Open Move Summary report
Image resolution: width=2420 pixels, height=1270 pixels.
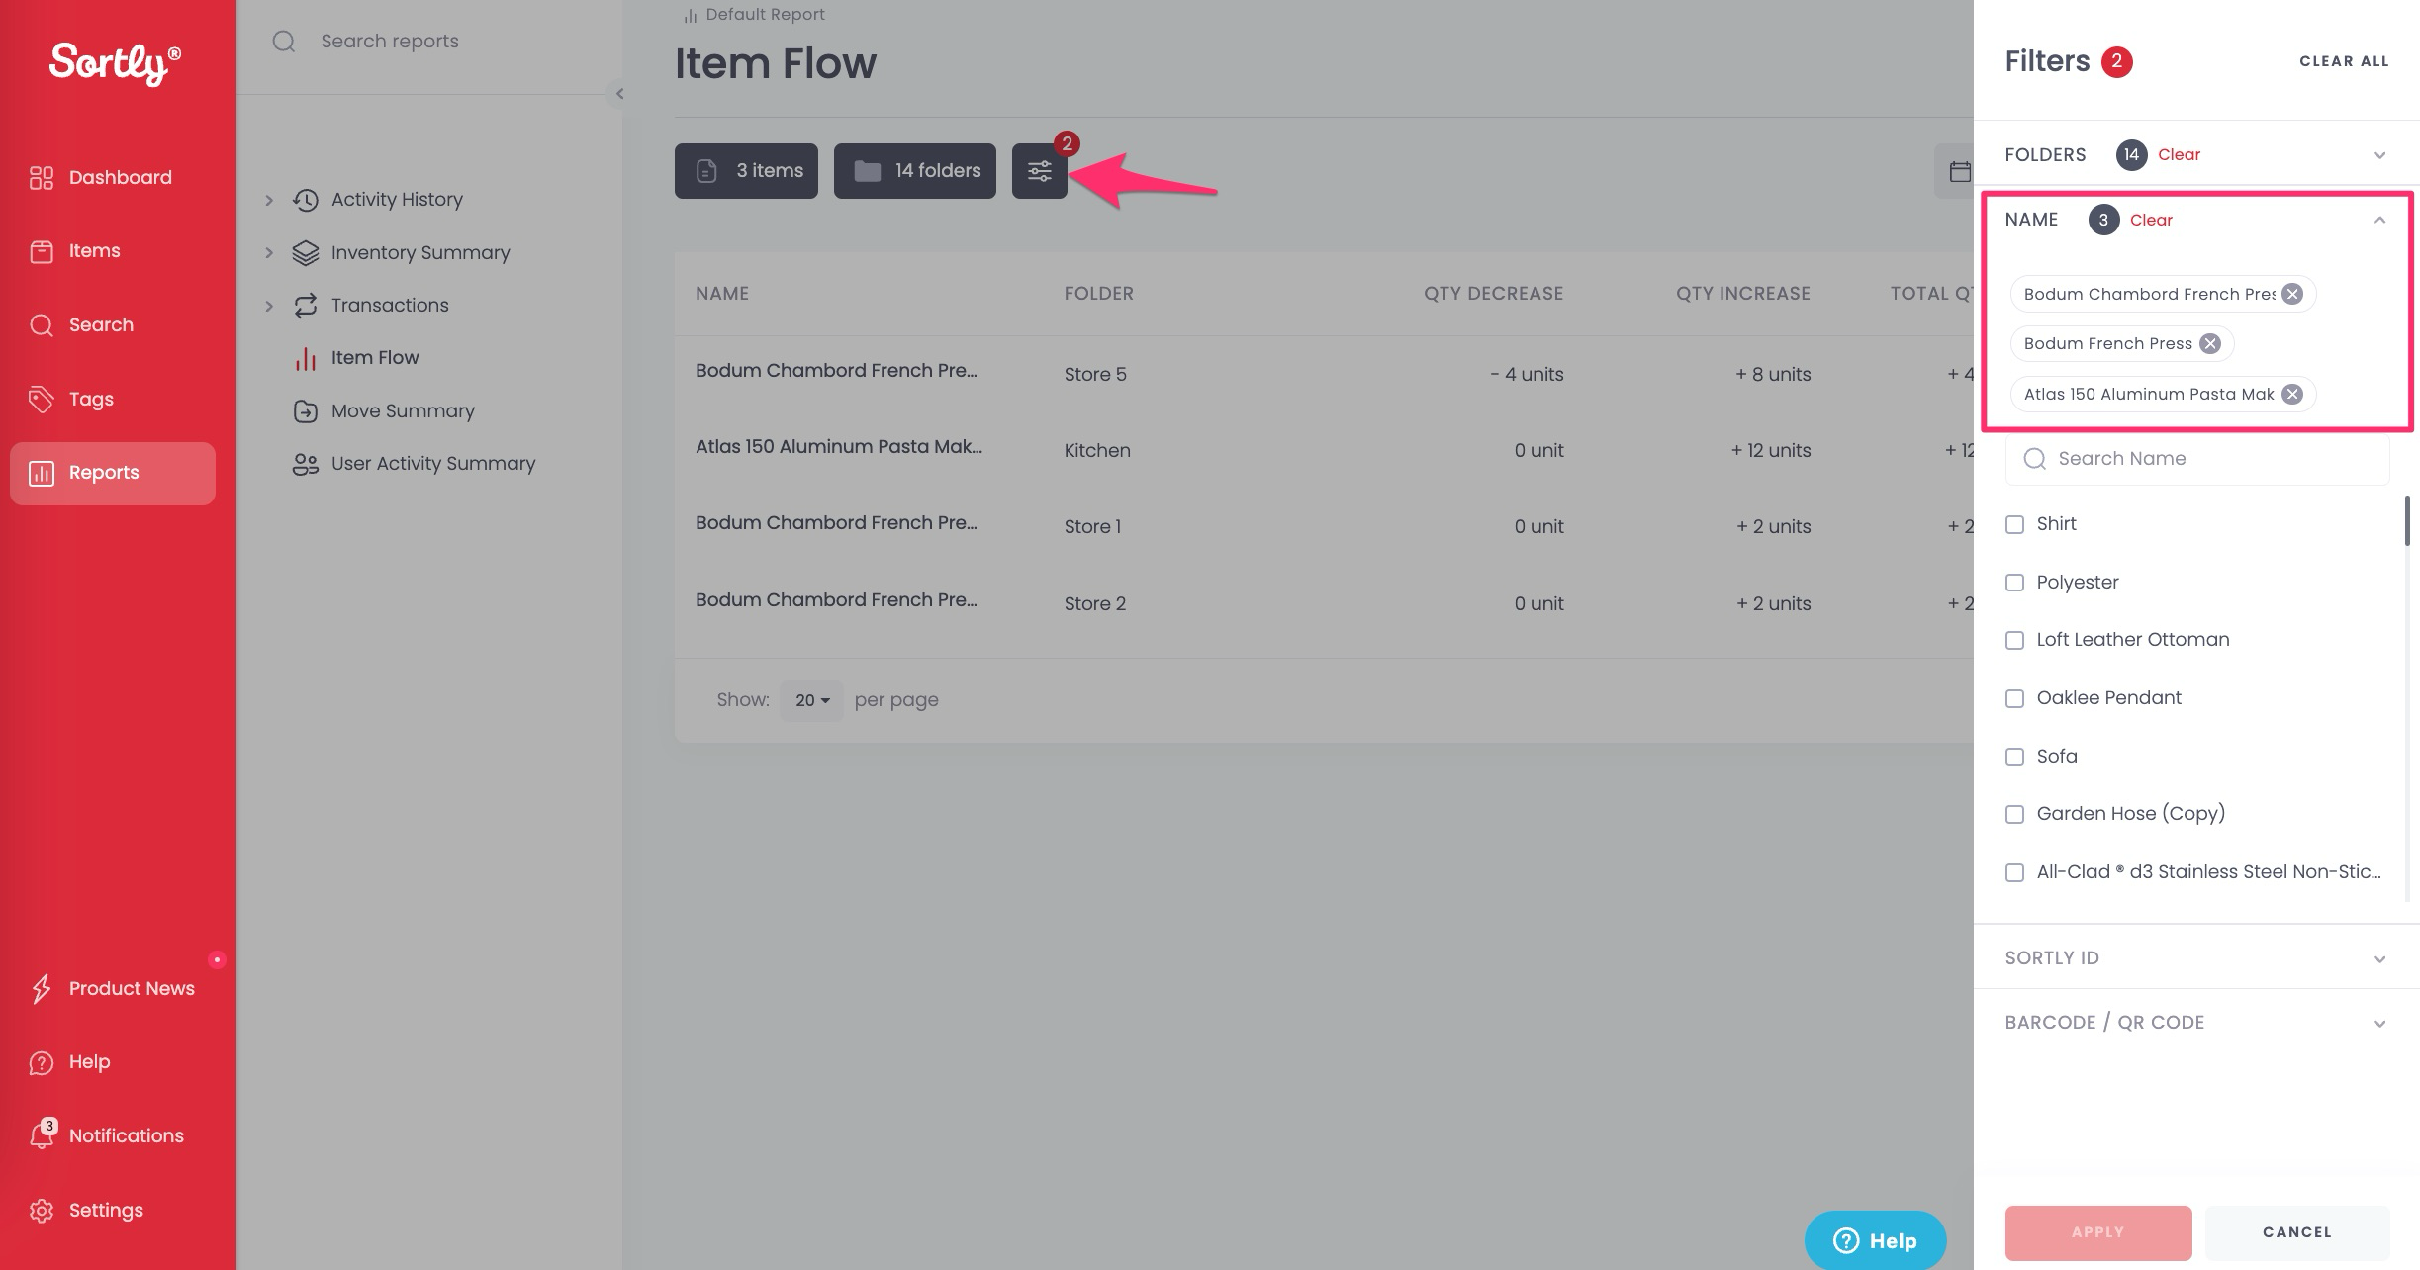(403, 410)
